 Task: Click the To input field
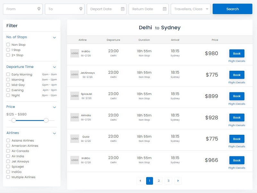pyautogui.click(x=65, y=9)
